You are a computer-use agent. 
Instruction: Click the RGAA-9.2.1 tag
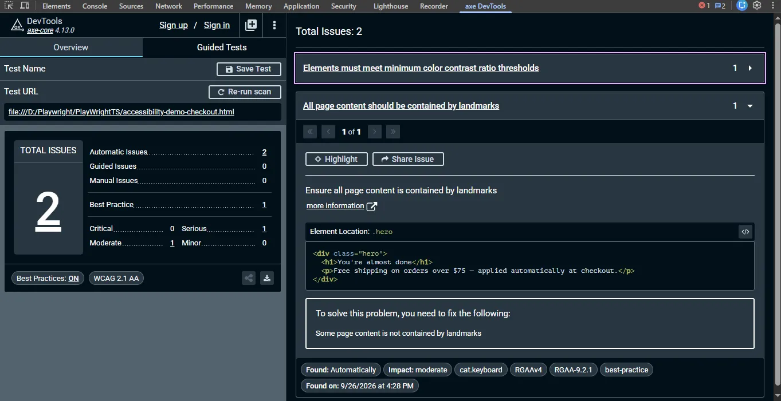click(574, 370)
